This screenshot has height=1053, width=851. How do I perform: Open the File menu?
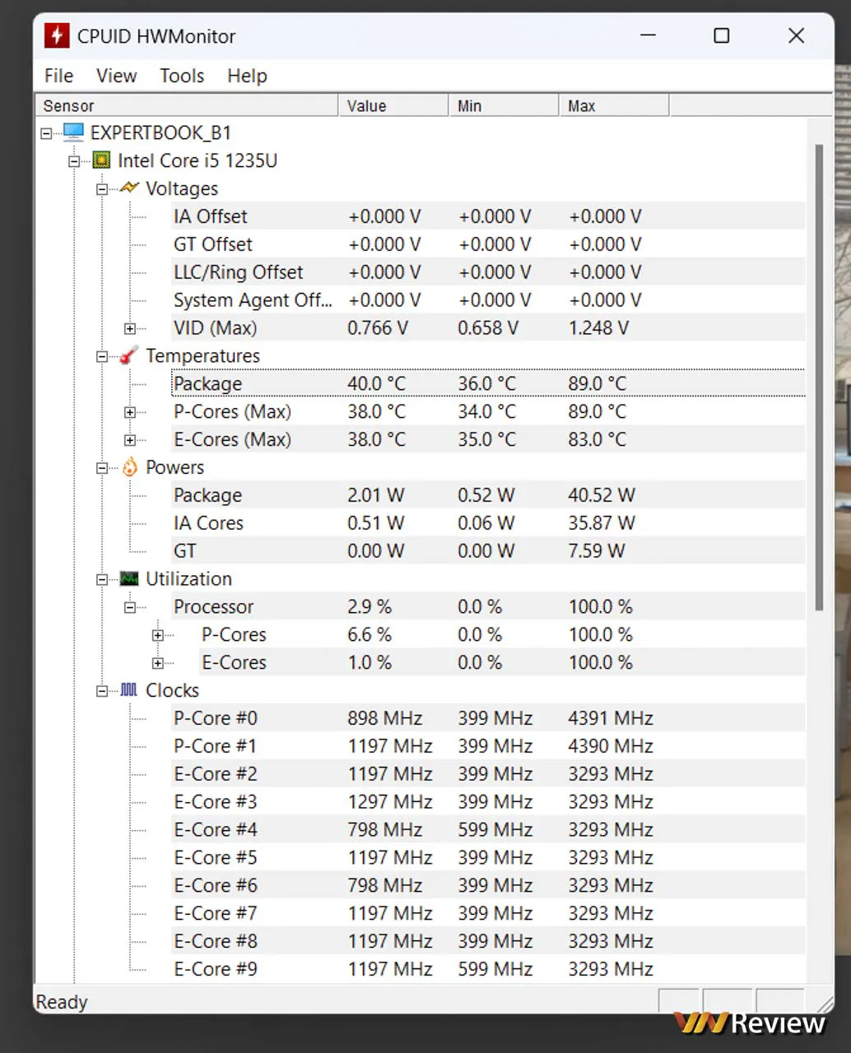[x=58, y=76]
